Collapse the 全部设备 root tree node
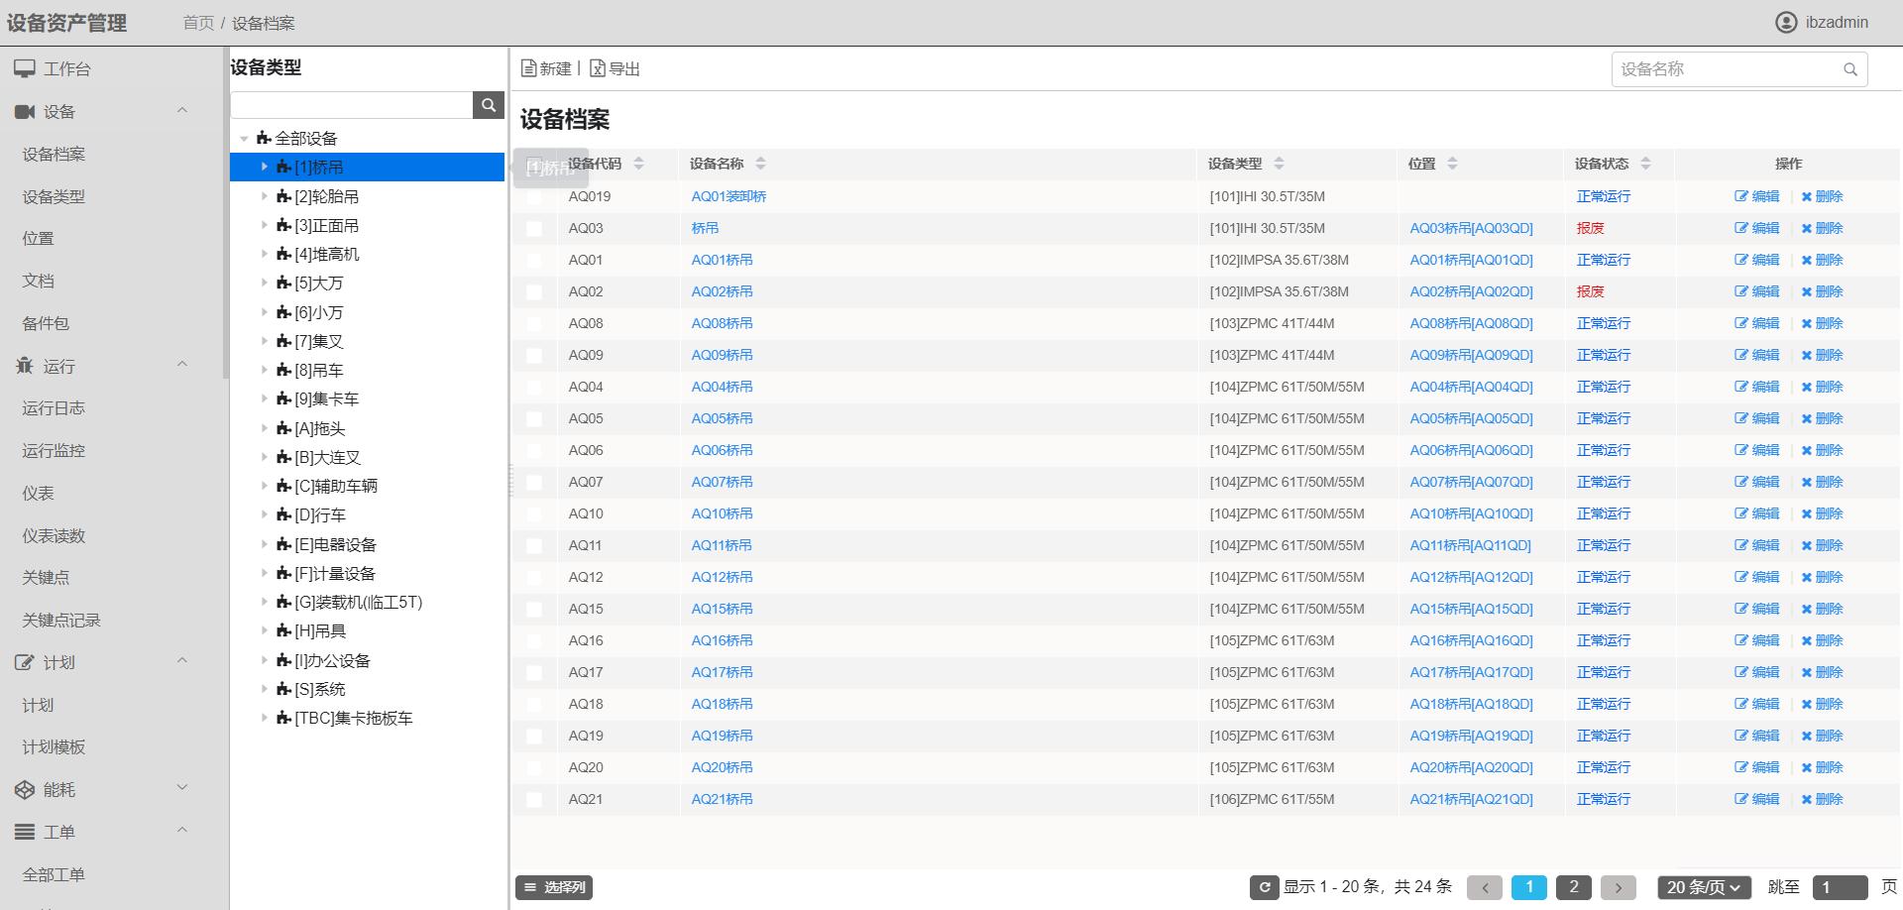 click(244, 139)
